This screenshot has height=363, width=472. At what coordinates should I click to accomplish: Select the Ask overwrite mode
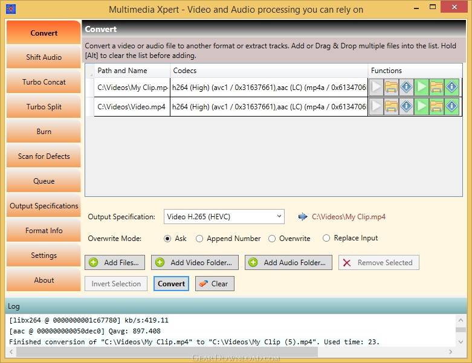pyautogui.click(x=175, y=239)
